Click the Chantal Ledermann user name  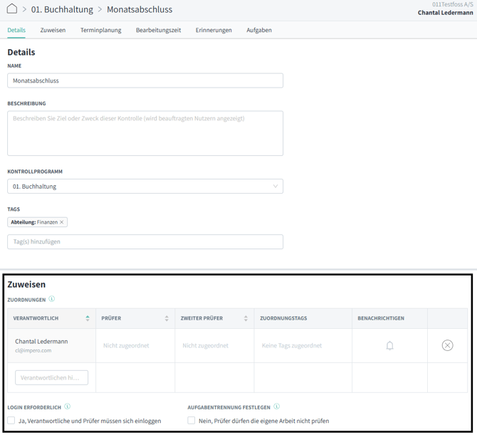[x=448, y=13]
